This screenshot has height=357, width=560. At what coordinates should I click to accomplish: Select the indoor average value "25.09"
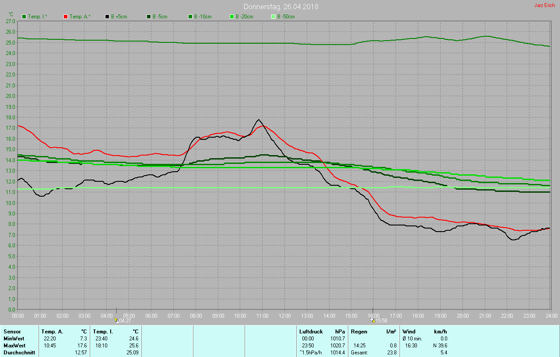(132, 353)
